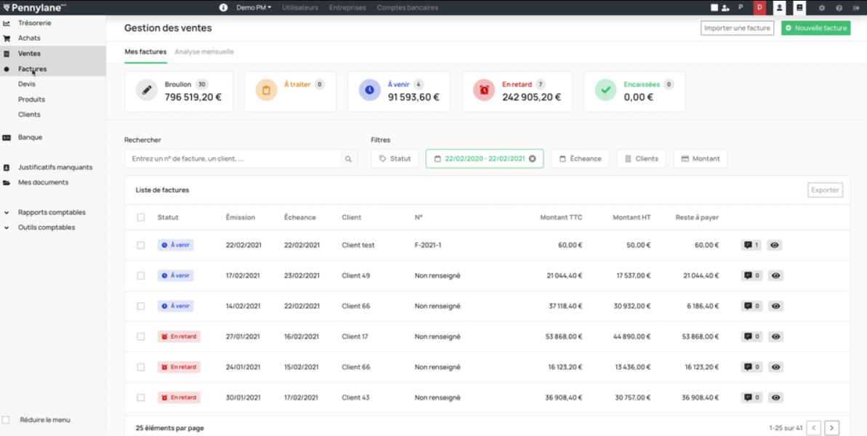Click the Nouvelle facture button
This screenshot has height=436, width=867.
(x=815, y=28)
